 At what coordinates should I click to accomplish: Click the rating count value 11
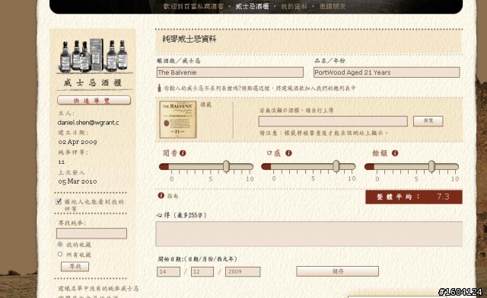pos(62,162)
